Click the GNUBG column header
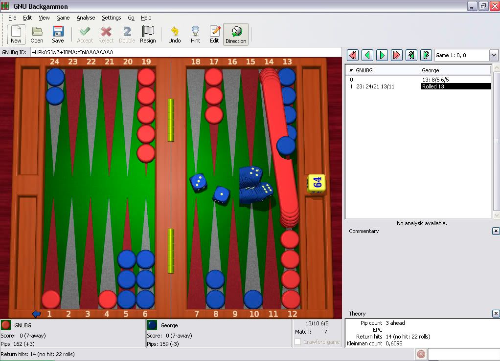 (x=386, y=70)
